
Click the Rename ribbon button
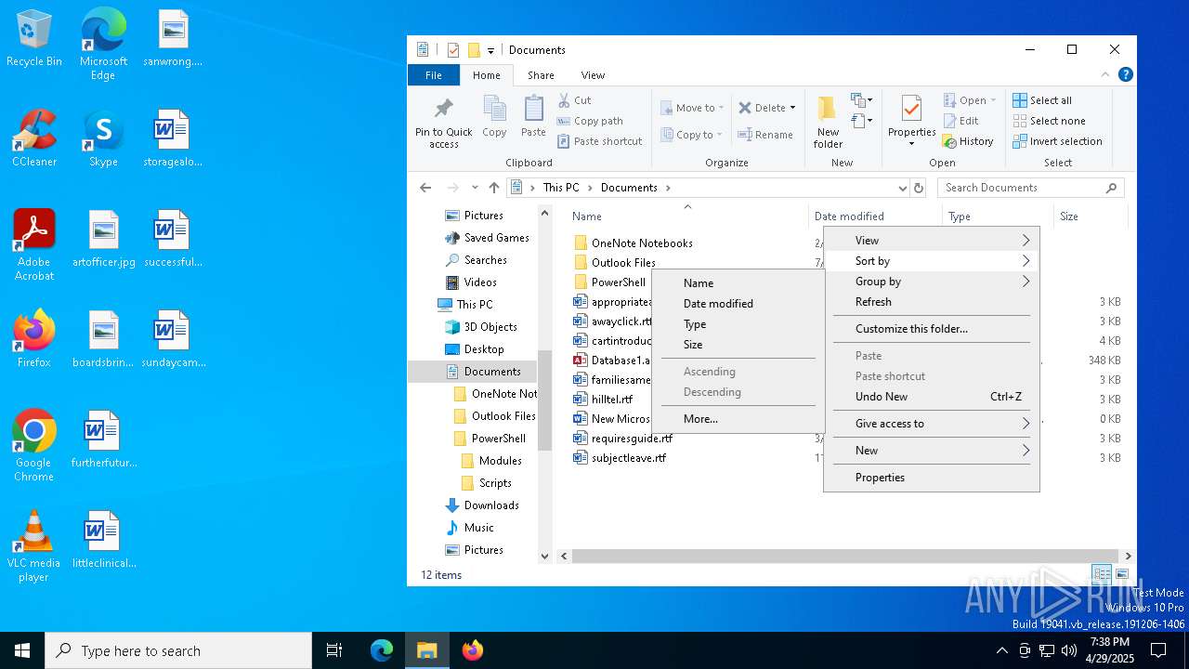pos(765,135)
